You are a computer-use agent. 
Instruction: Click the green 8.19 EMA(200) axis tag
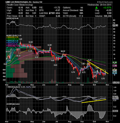tap(115, 62)
